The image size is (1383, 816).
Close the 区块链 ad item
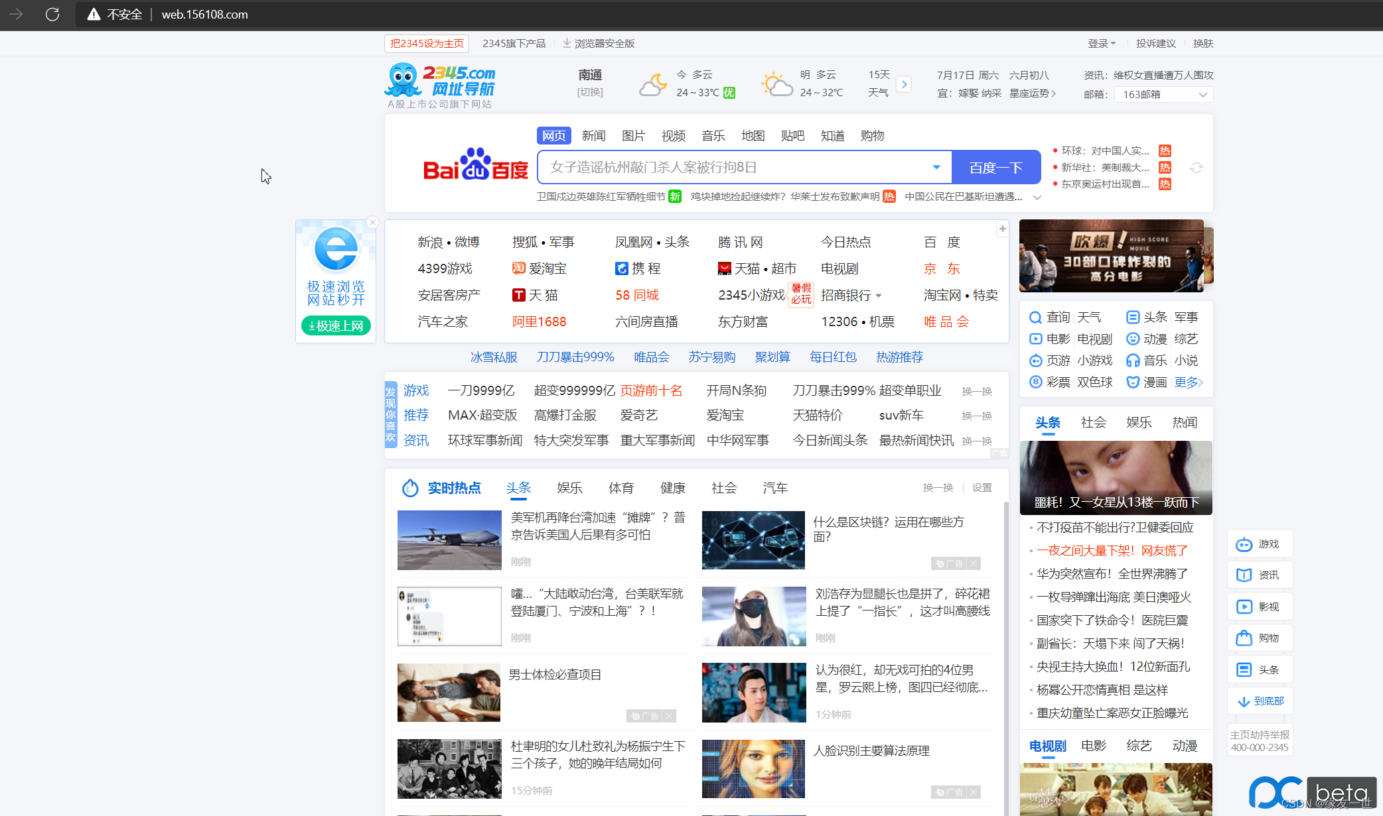974,563
